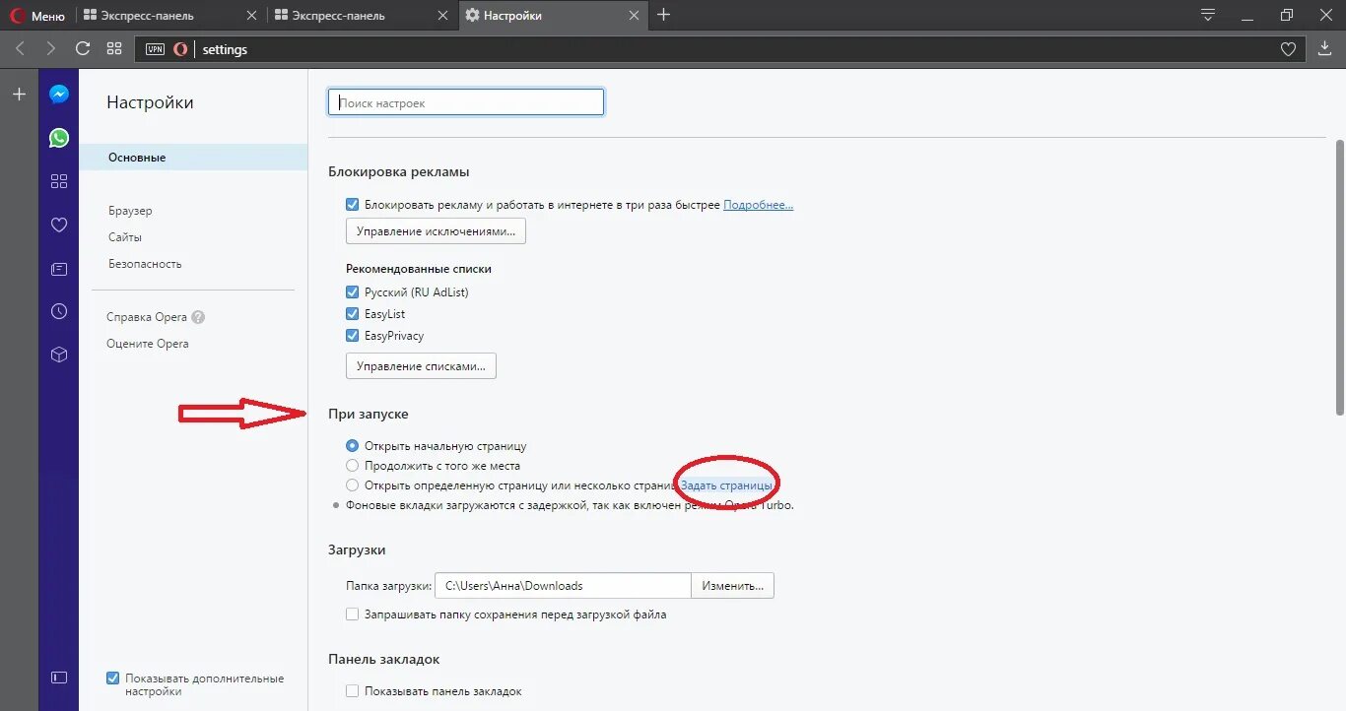1346x711 pixels.
Task: Toggle Запрашивать папку сохранения checkbox
Action: pyautogui.click(x=352, y=614)
